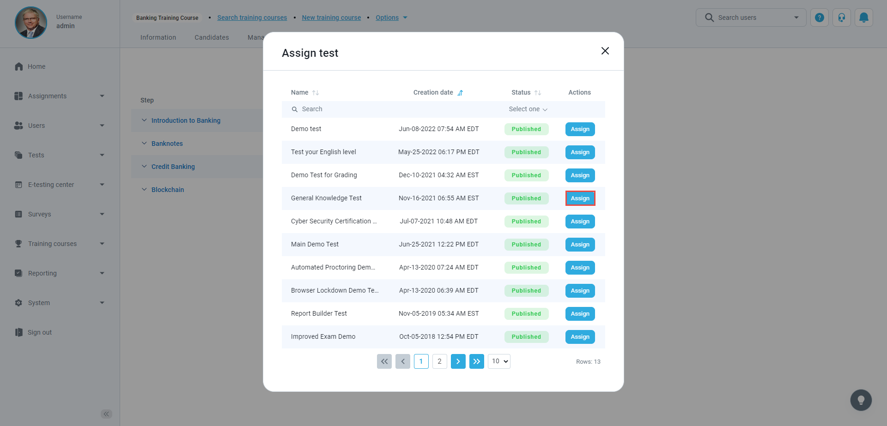
Task: Click the Sign out door icon
Action: (x=18, y=332)
